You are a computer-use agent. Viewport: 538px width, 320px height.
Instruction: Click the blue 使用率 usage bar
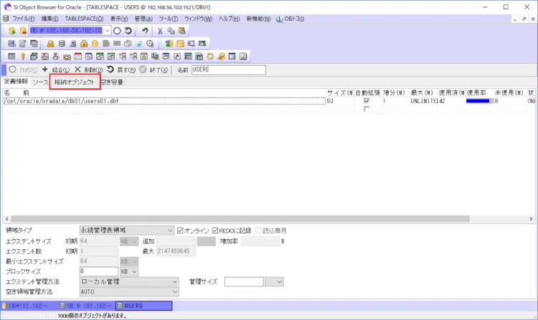pos(478,101)
